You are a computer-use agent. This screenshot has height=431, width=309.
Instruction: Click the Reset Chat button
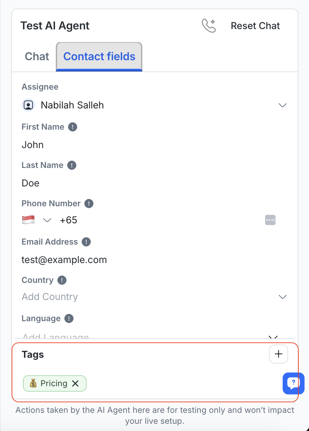(x=255, y=26)
